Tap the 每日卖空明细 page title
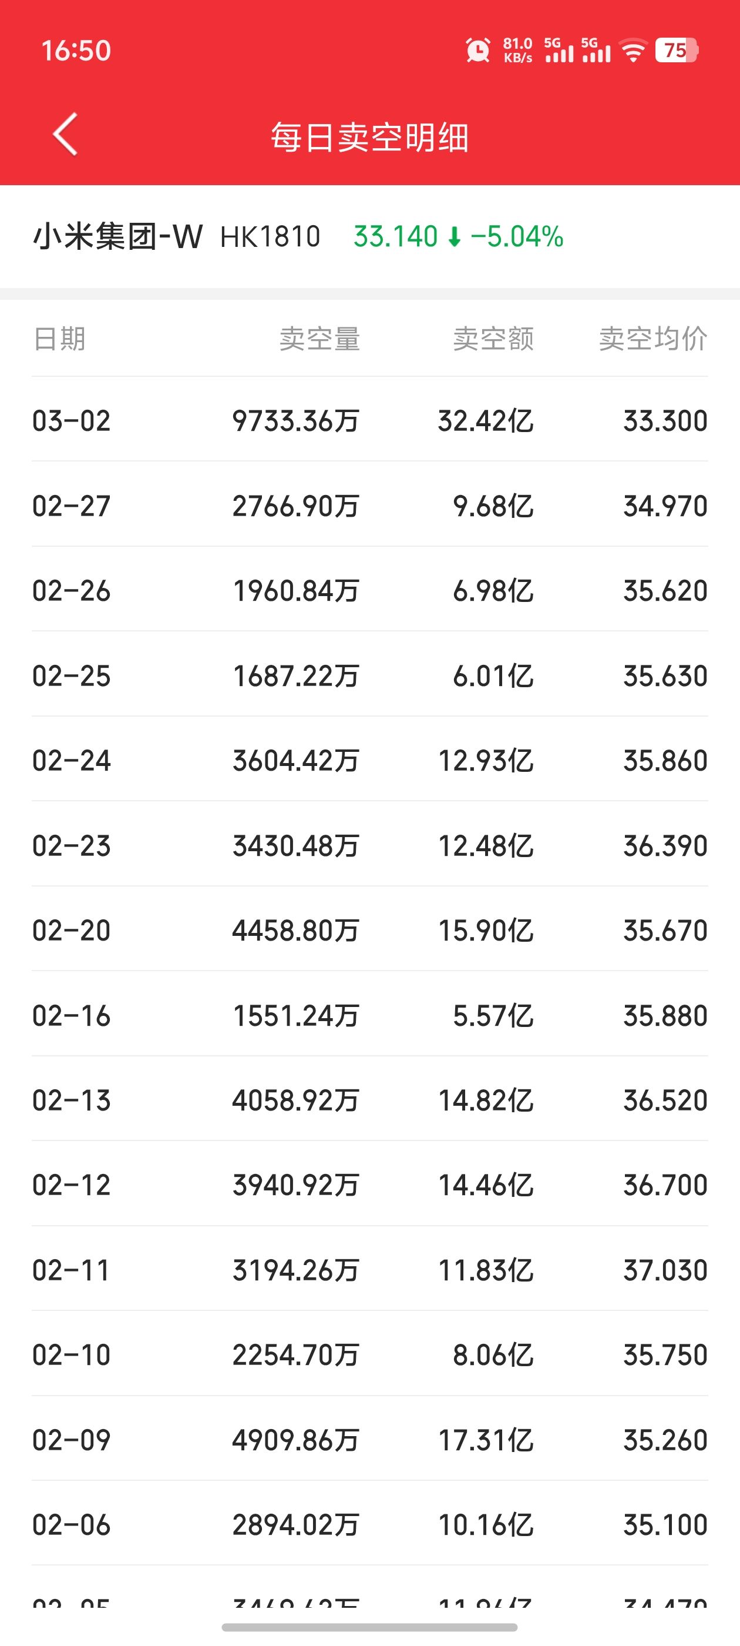The height and width of the screenshot is (1646, 740). point(369,137)
